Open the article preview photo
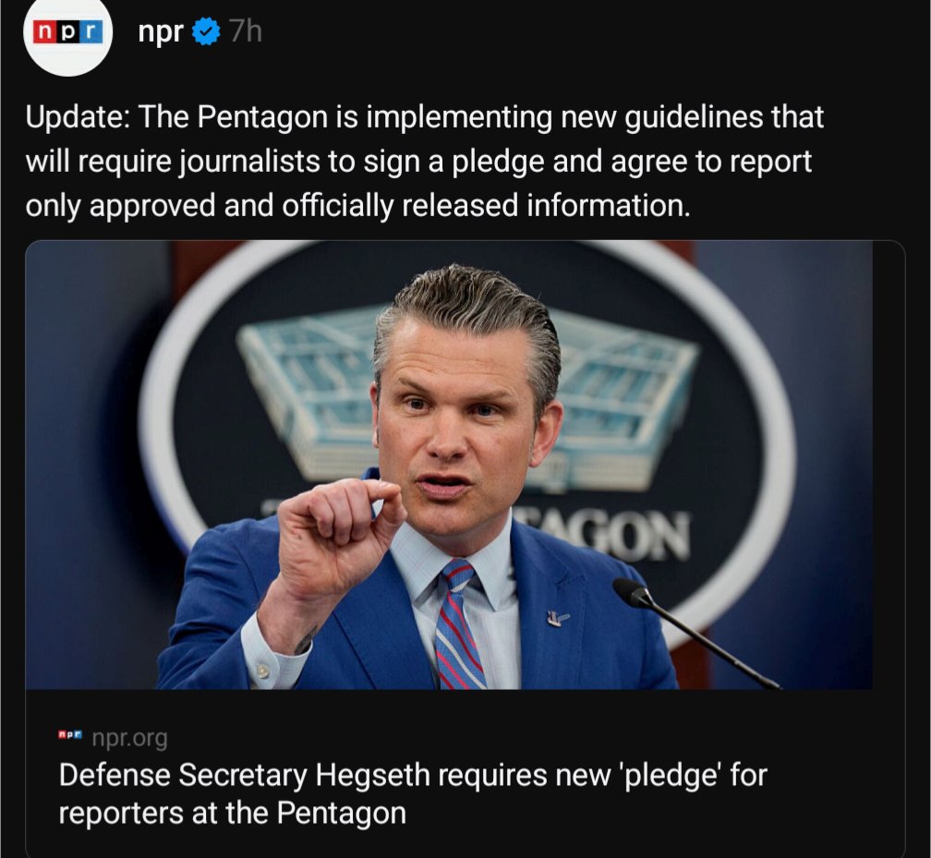Viewport: 931px width, 858px height. 449,465
